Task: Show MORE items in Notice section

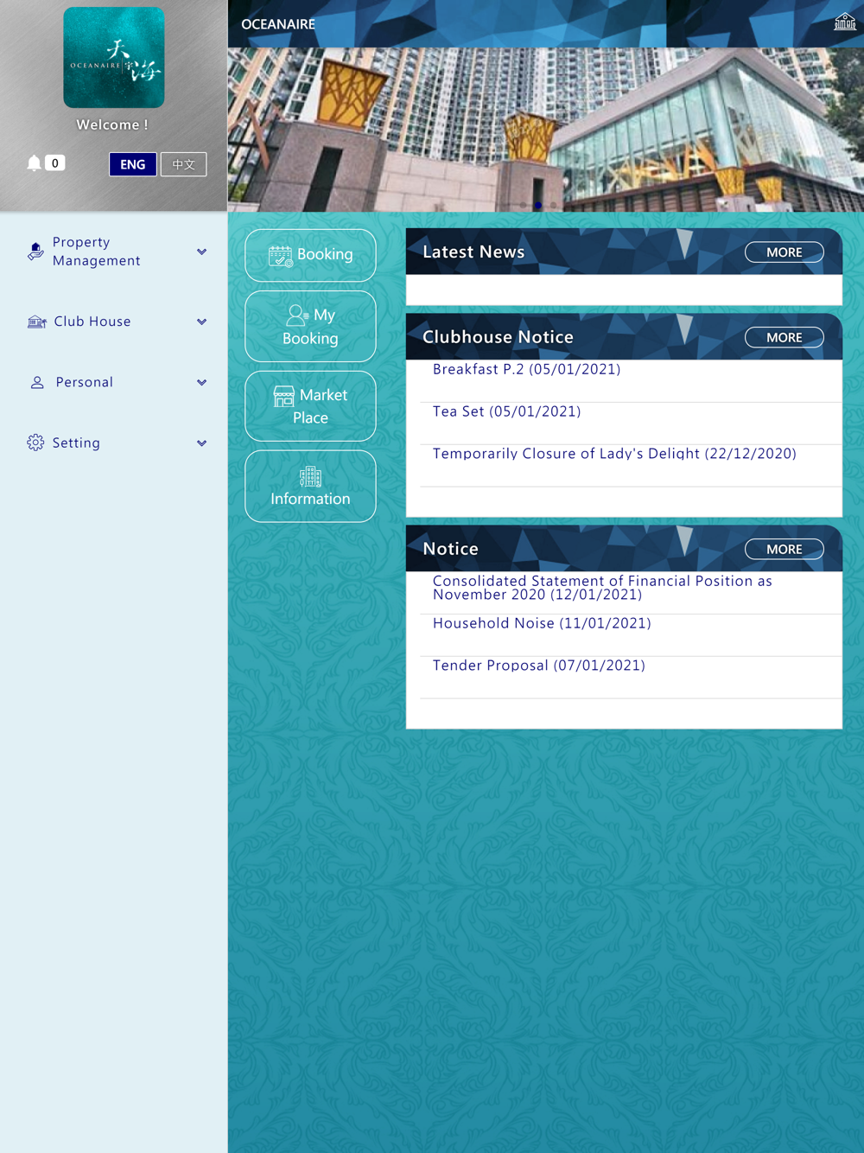Action: [784, 549]
